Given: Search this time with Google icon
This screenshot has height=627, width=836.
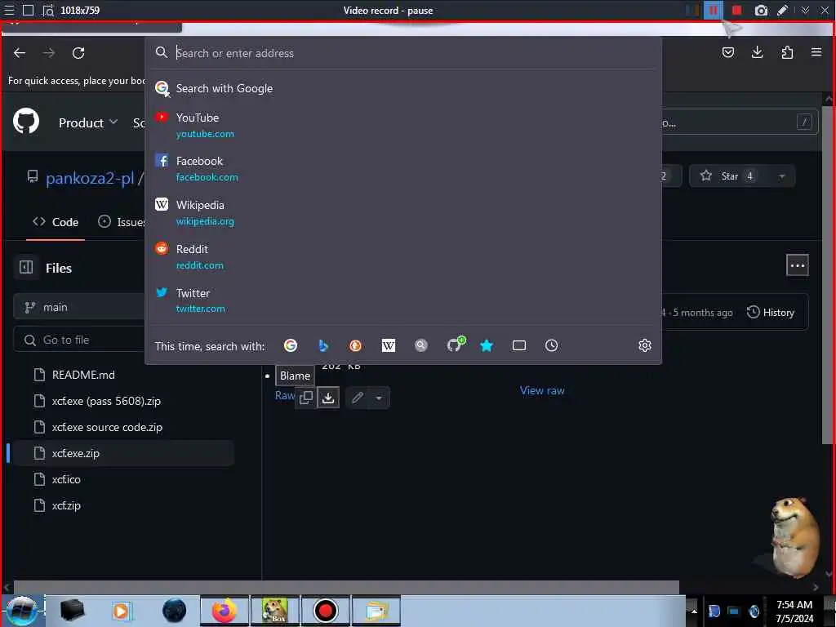Looking at the screenshot, I should [x=291, y=345].
